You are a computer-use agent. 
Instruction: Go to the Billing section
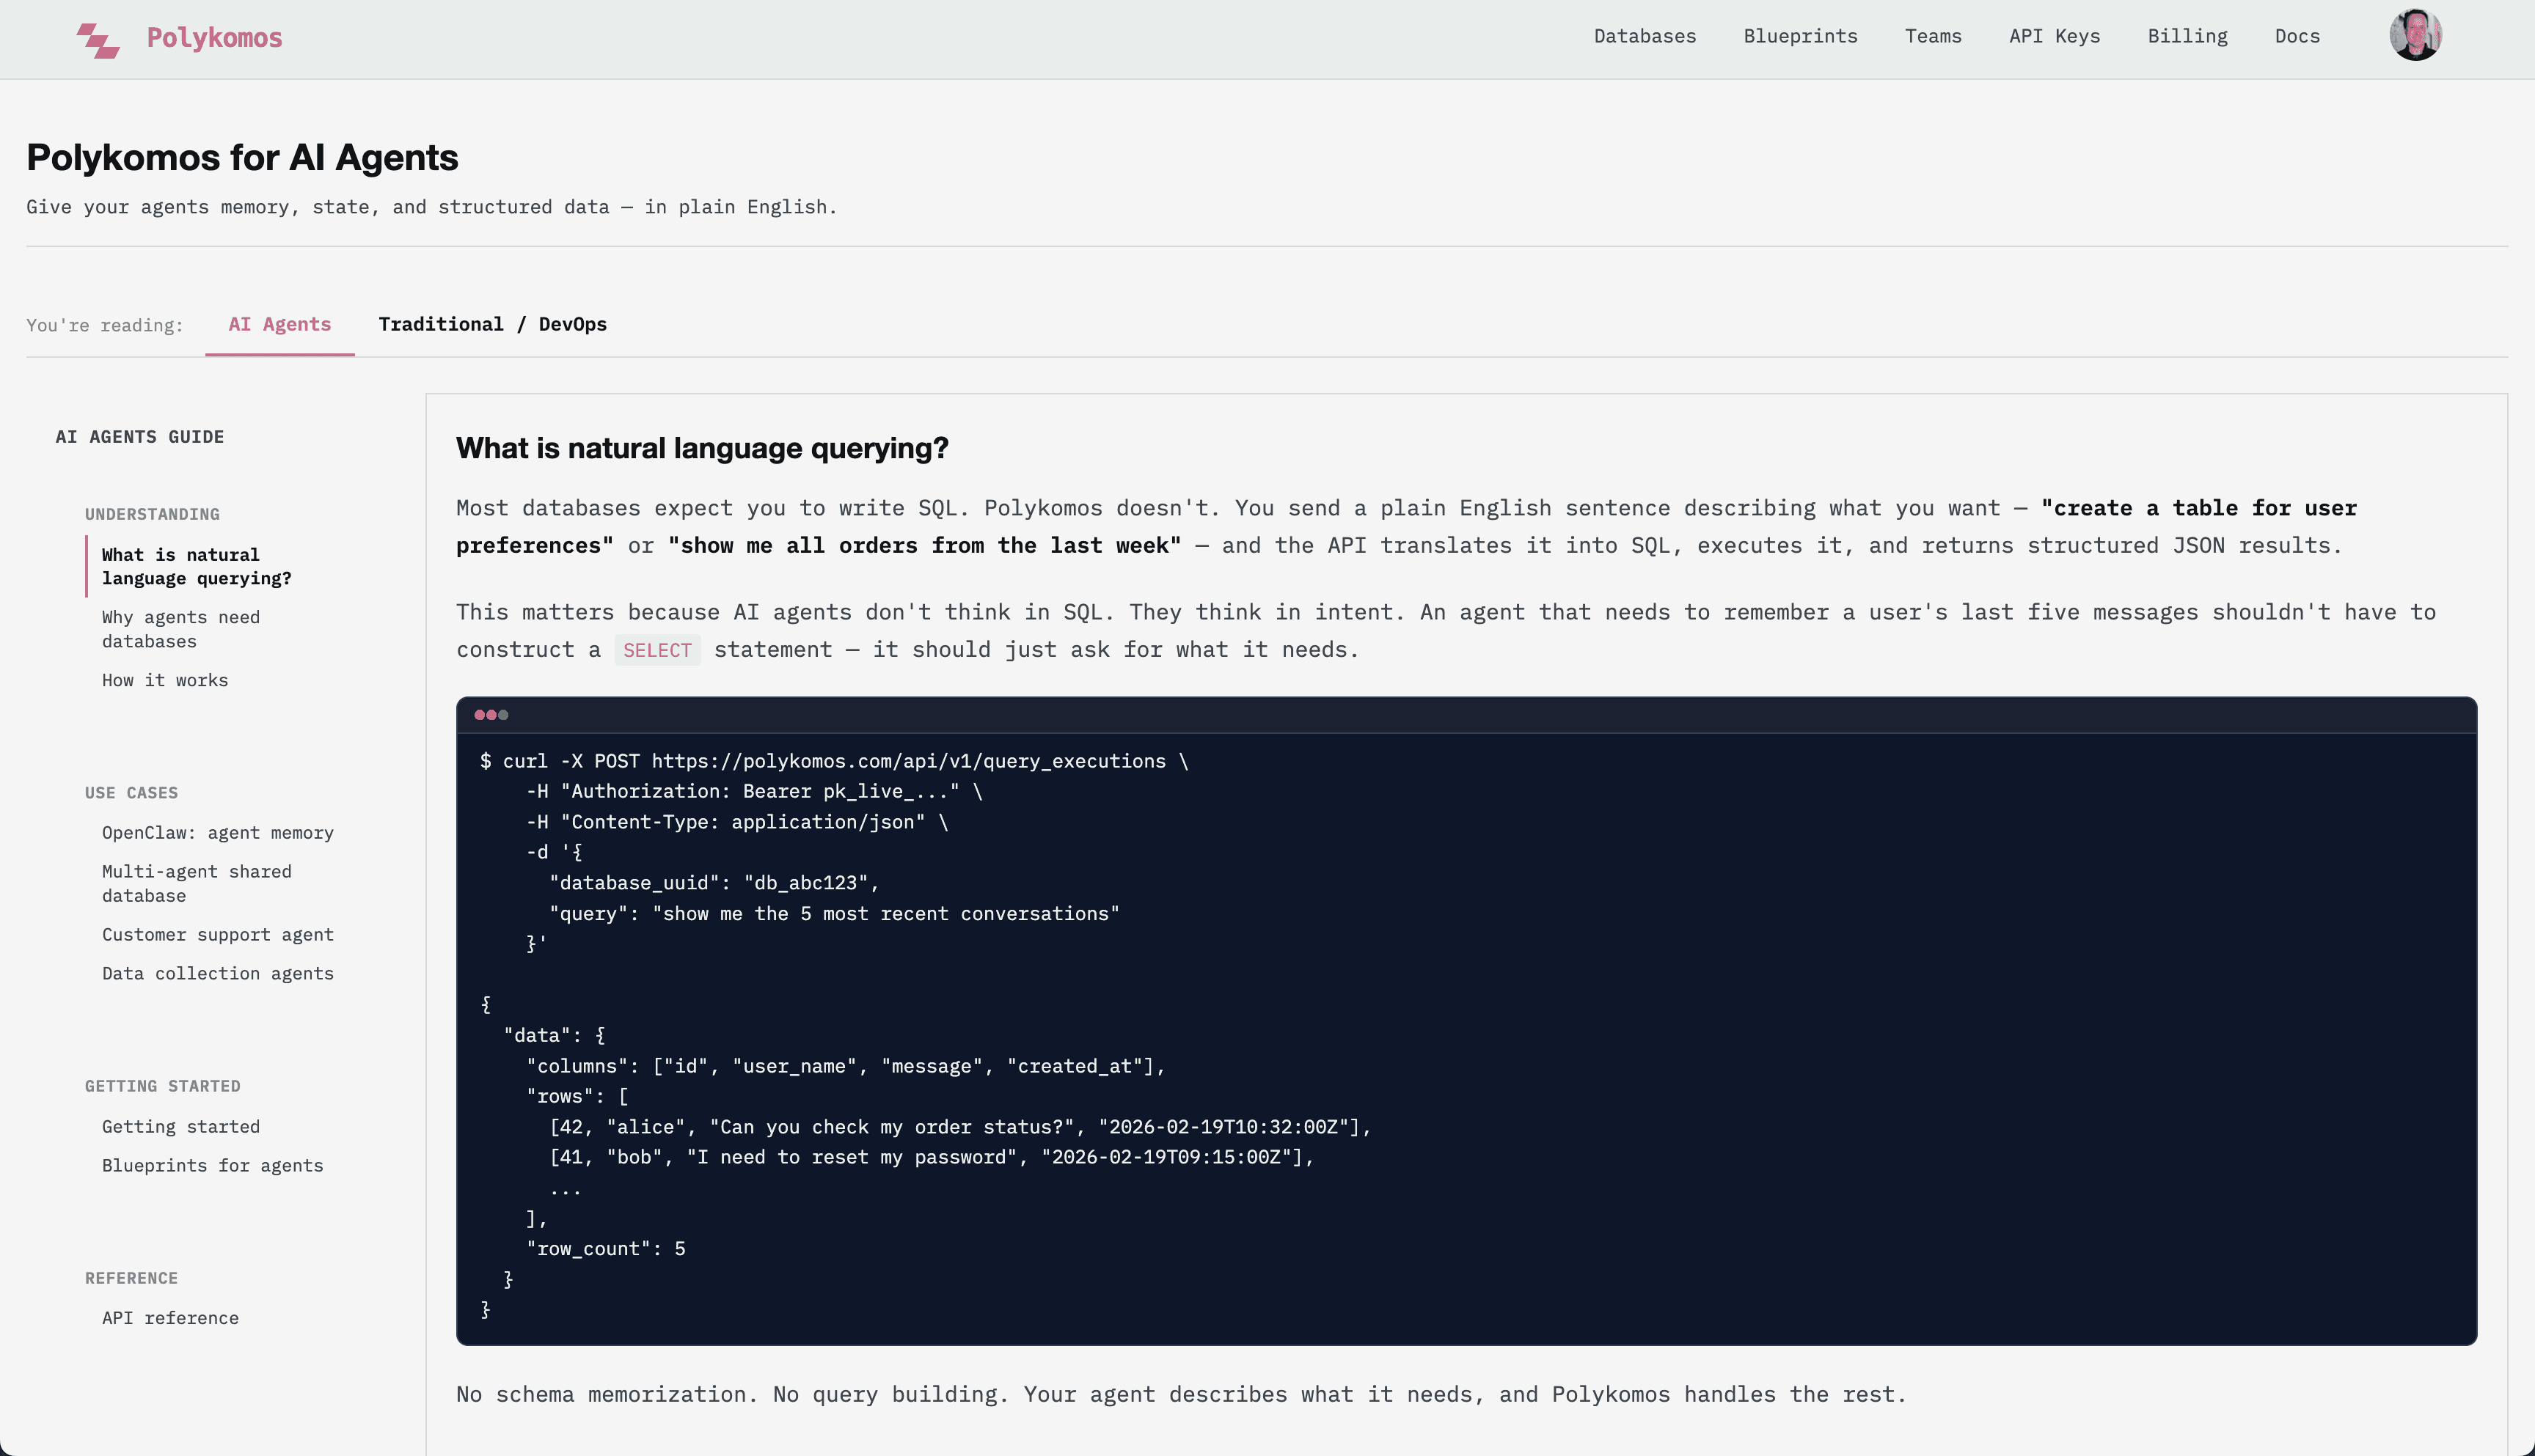click(x=2188, y=36)
